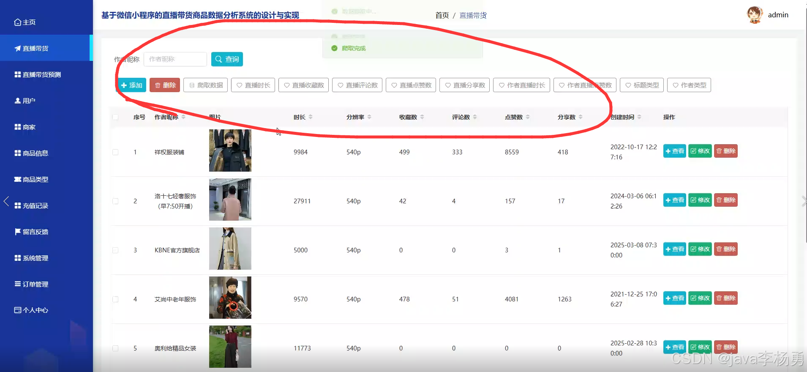Toggle the select-all header checkbox
This screenshot has height=372, width=807.
coord(115,117)
